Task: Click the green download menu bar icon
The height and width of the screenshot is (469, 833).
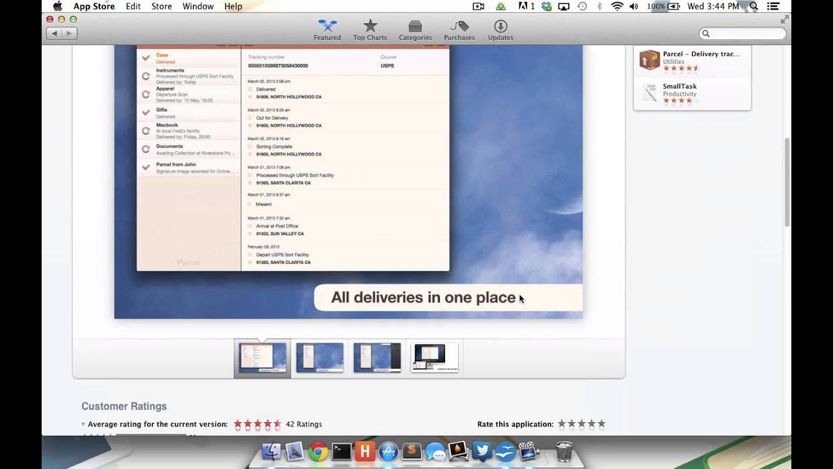Action: 500,6
